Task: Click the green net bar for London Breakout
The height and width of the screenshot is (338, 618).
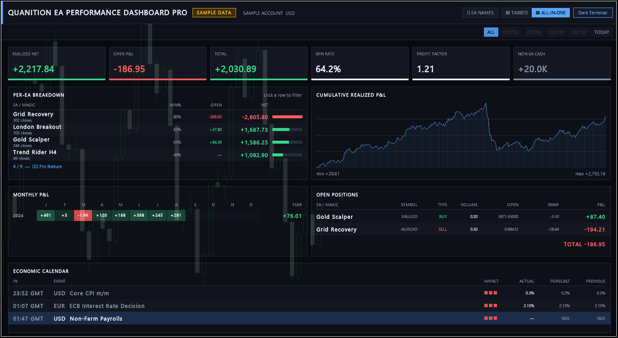Action: [x=281, y=130]
